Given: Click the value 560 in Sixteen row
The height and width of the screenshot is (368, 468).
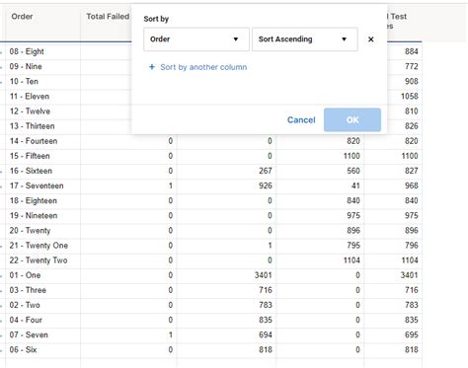Looking at the screenshot, I should click(353, 171).
